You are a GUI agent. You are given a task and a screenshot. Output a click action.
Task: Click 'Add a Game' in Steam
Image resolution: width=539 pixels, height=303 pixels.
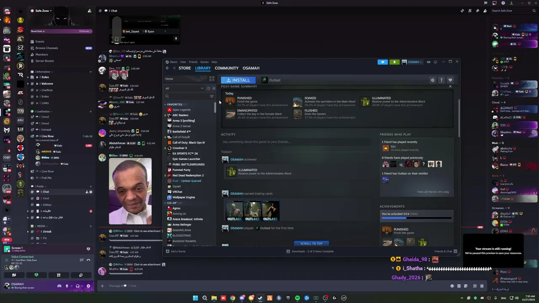(176, 251)
